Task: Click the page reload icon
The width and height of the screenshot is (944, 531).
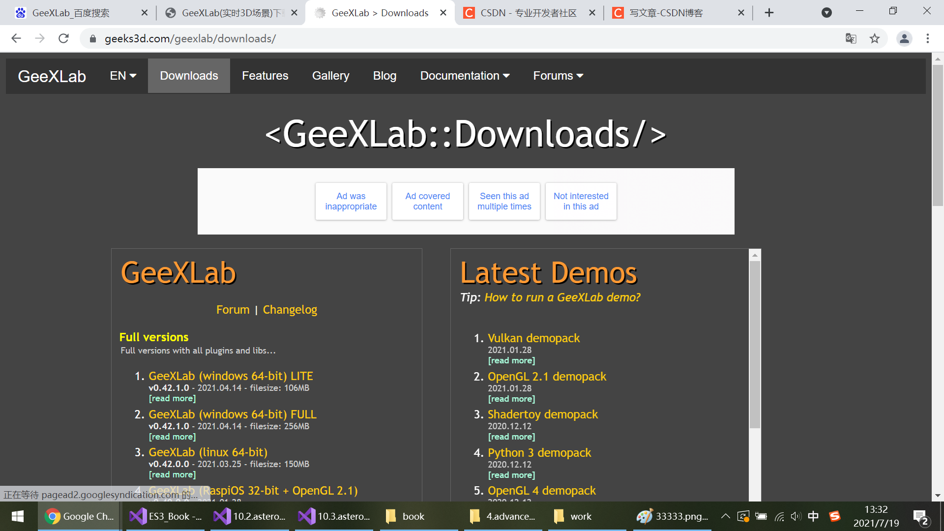Action: tap(63, 38)
